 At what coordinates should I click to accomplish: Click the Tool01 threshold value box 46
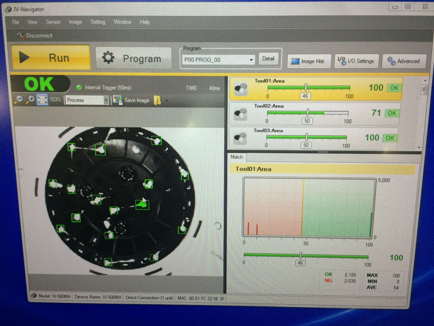[305, 96]
